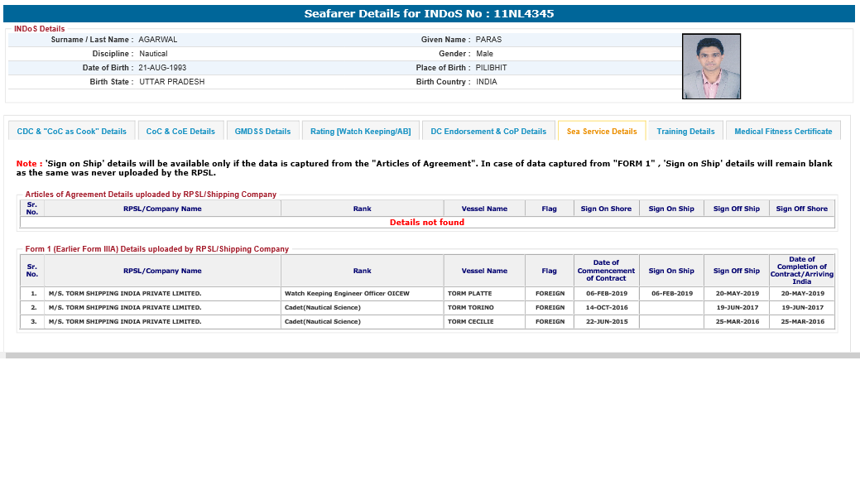Click the Sign Off Shore header in Articles table
This screenshot has height=495, width=860.
[x=801, y=209]
